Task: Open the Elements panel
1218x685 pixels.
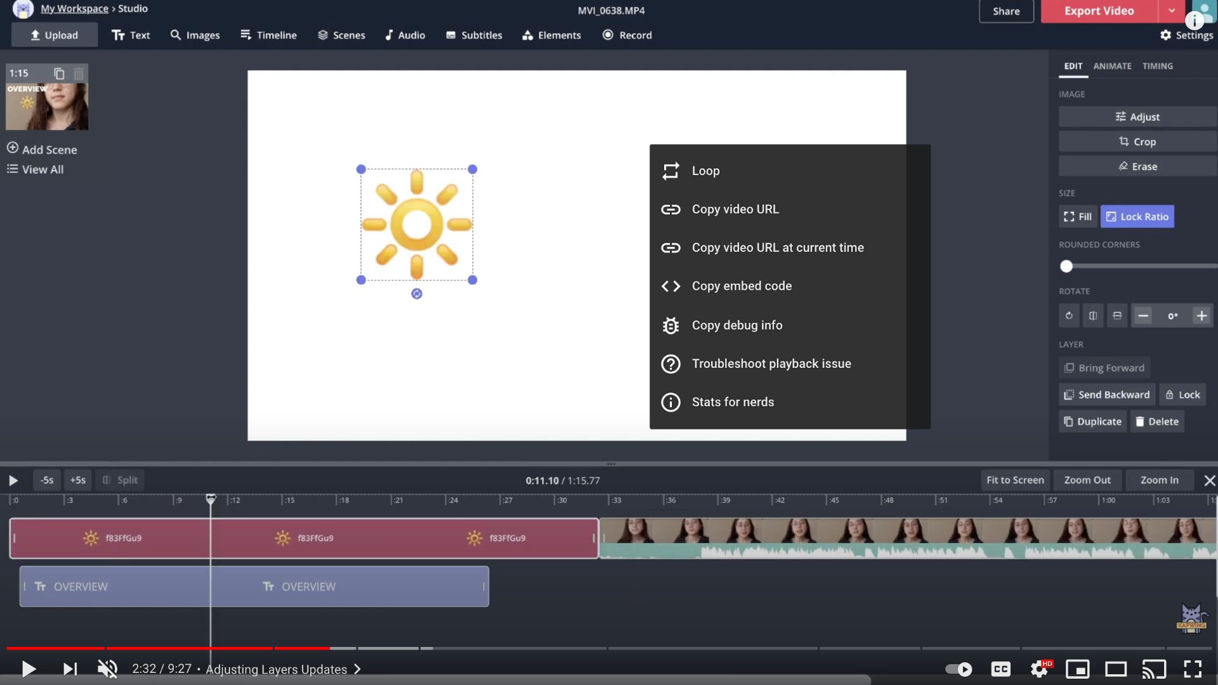Action: (x=551, y=35)
